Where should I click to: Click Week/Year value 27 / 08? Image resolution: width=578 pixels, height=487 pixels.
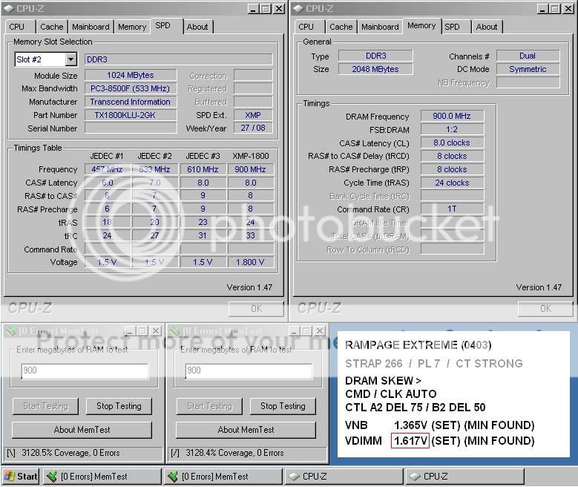click(253, 128)
